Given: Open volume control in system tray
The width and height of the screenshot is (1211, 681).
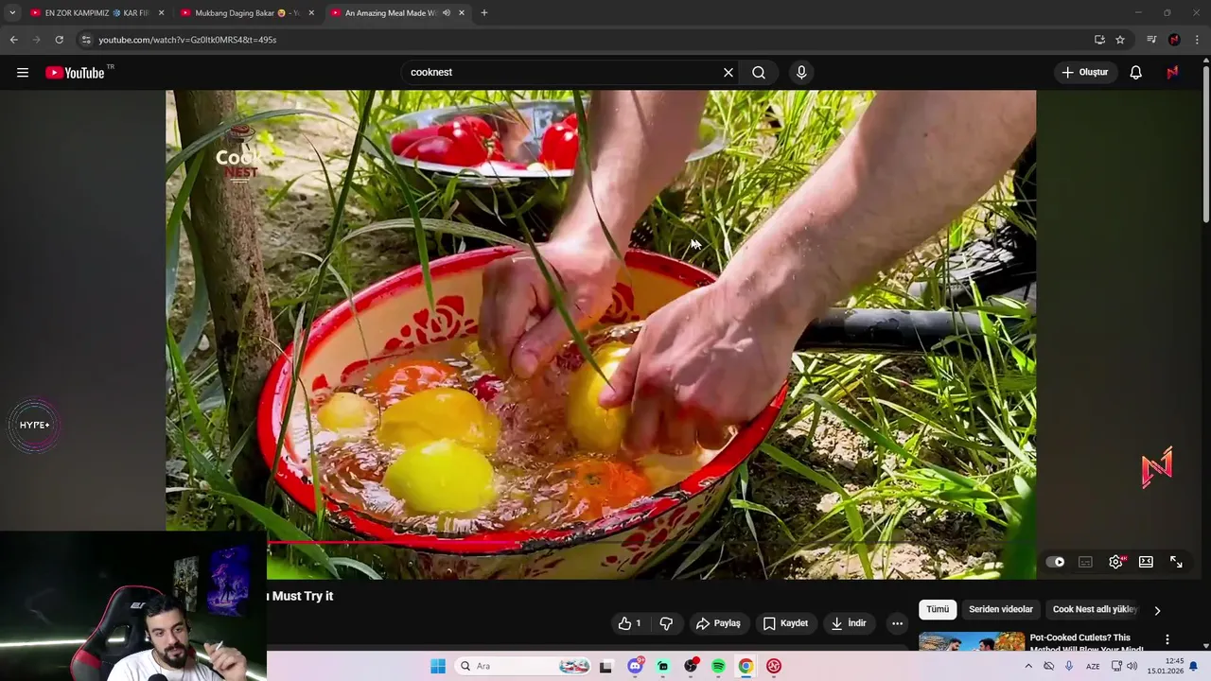Looking at the screenshot, I should pos(1132,666).
